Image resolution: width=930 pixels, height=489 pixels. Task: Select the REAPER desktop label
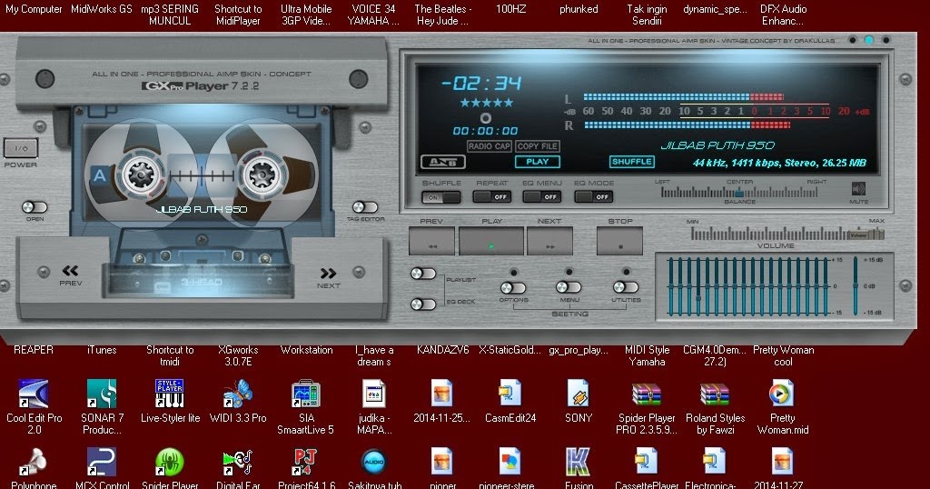tap(34, 350)
